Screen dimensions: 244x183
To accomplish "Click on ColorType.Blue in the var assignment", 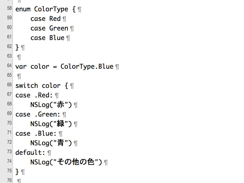I will (87, 67).
